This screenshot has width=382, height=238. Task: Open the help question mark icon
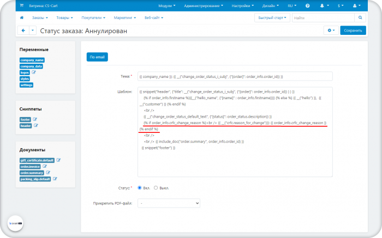click(x=307, y=5)
